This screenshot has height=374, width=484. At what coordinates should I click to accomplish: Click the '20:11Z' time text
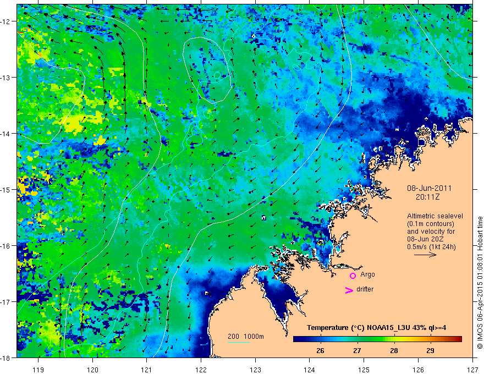pyautogui.click(x=427, y=196)
